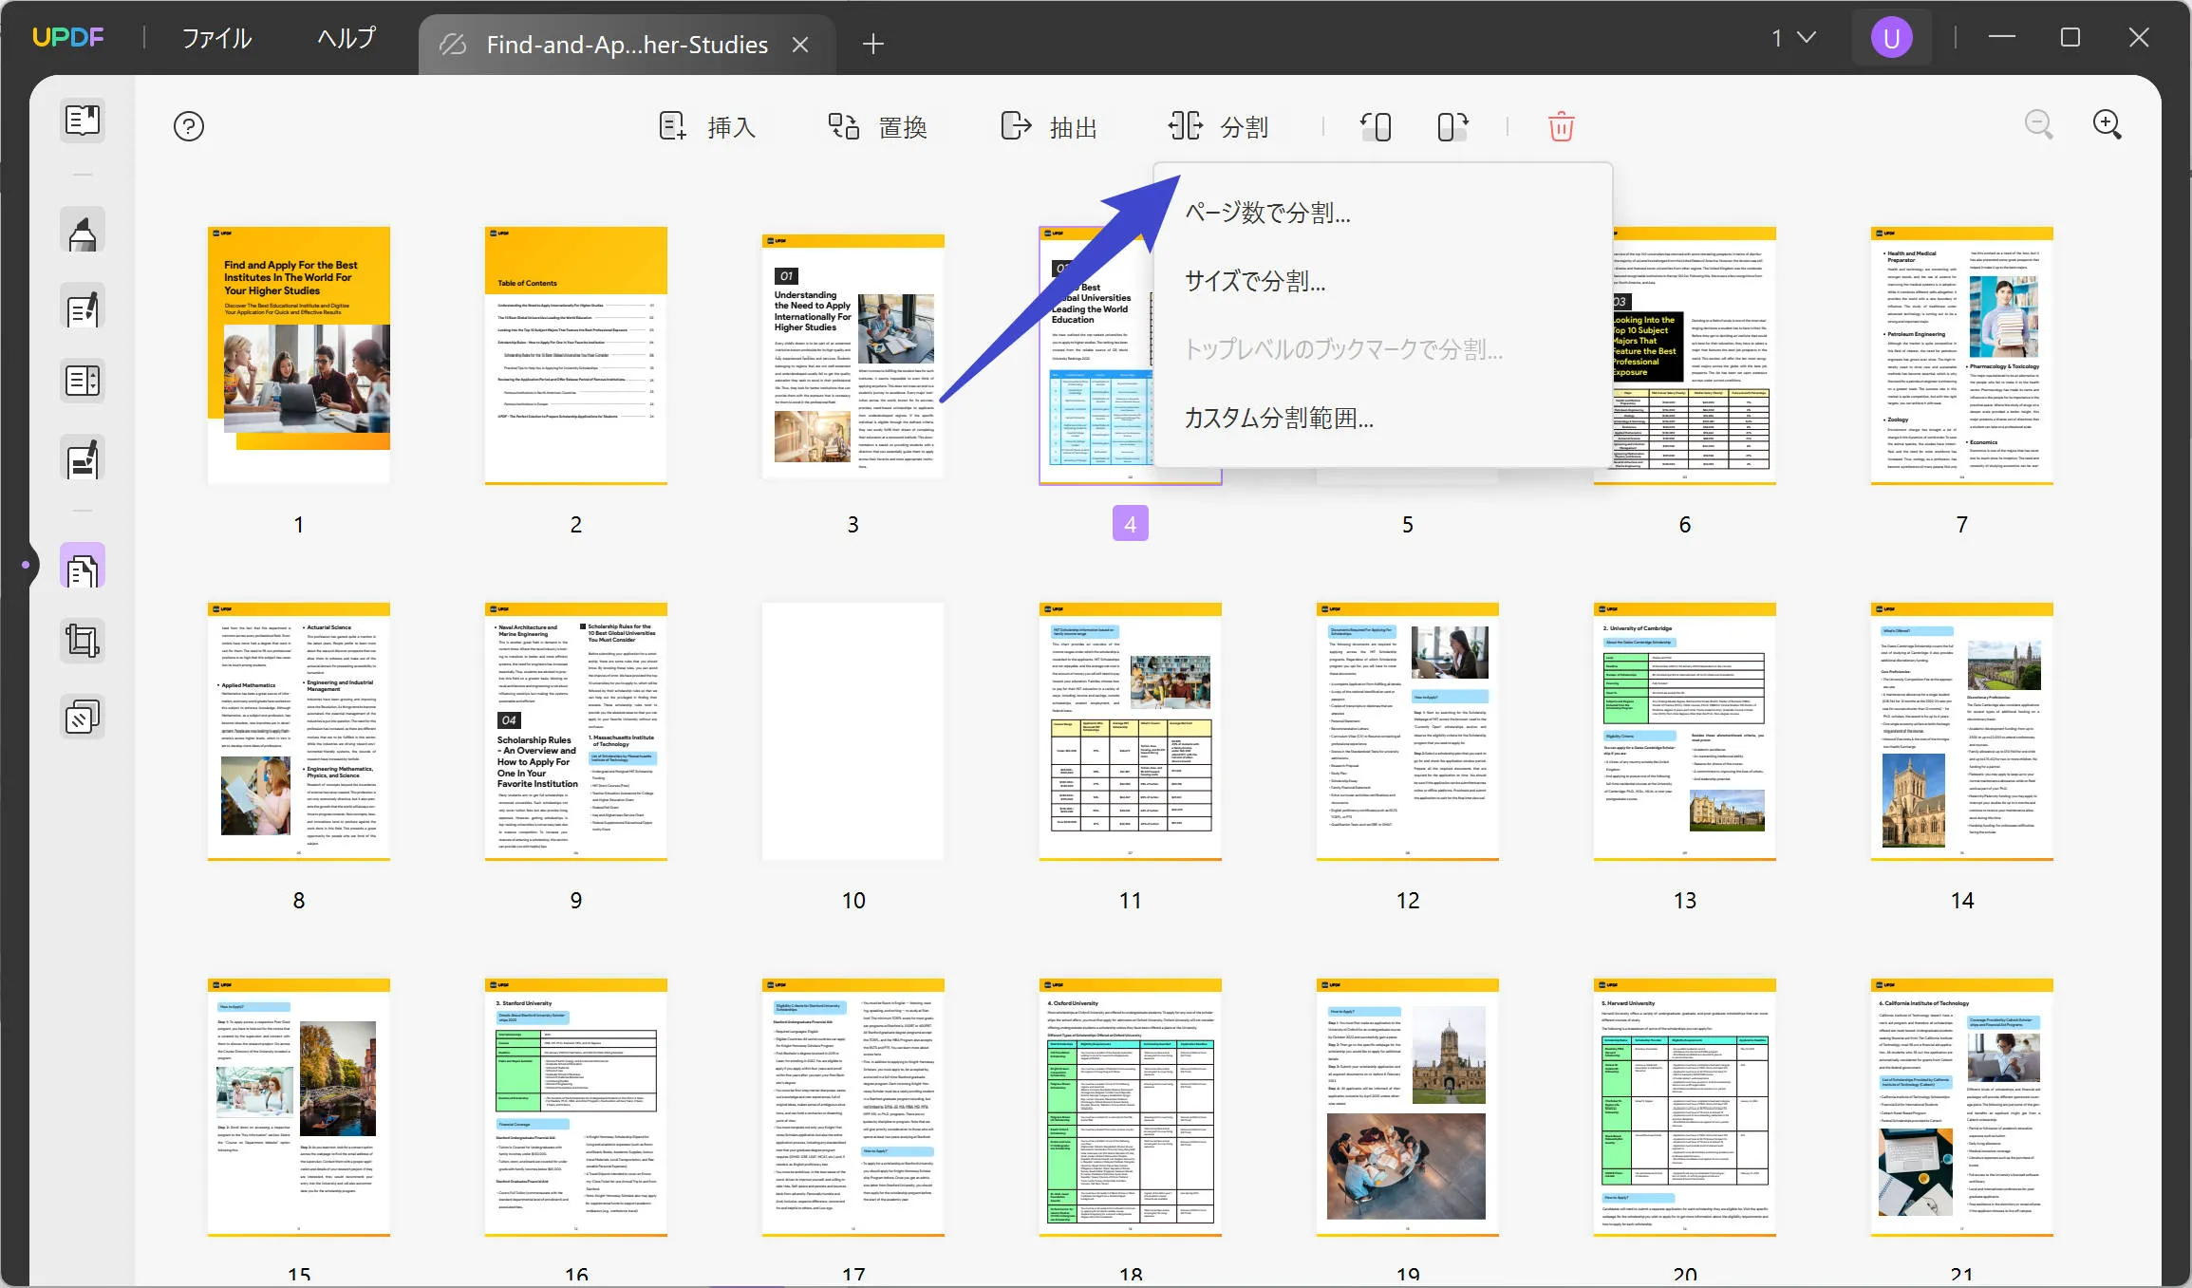Viewport: 2192px width, 1288px height.
Task: Select page 7 thumbnail
Action: 1962,355
